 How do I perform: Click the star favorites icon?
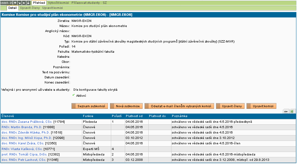pos(24,3)
